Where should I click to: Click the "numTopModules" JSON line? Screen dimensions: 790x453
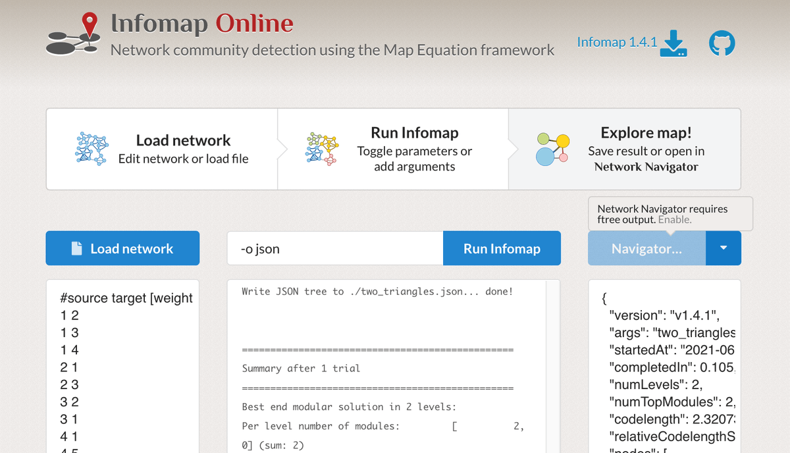click(x=673, y=402)
